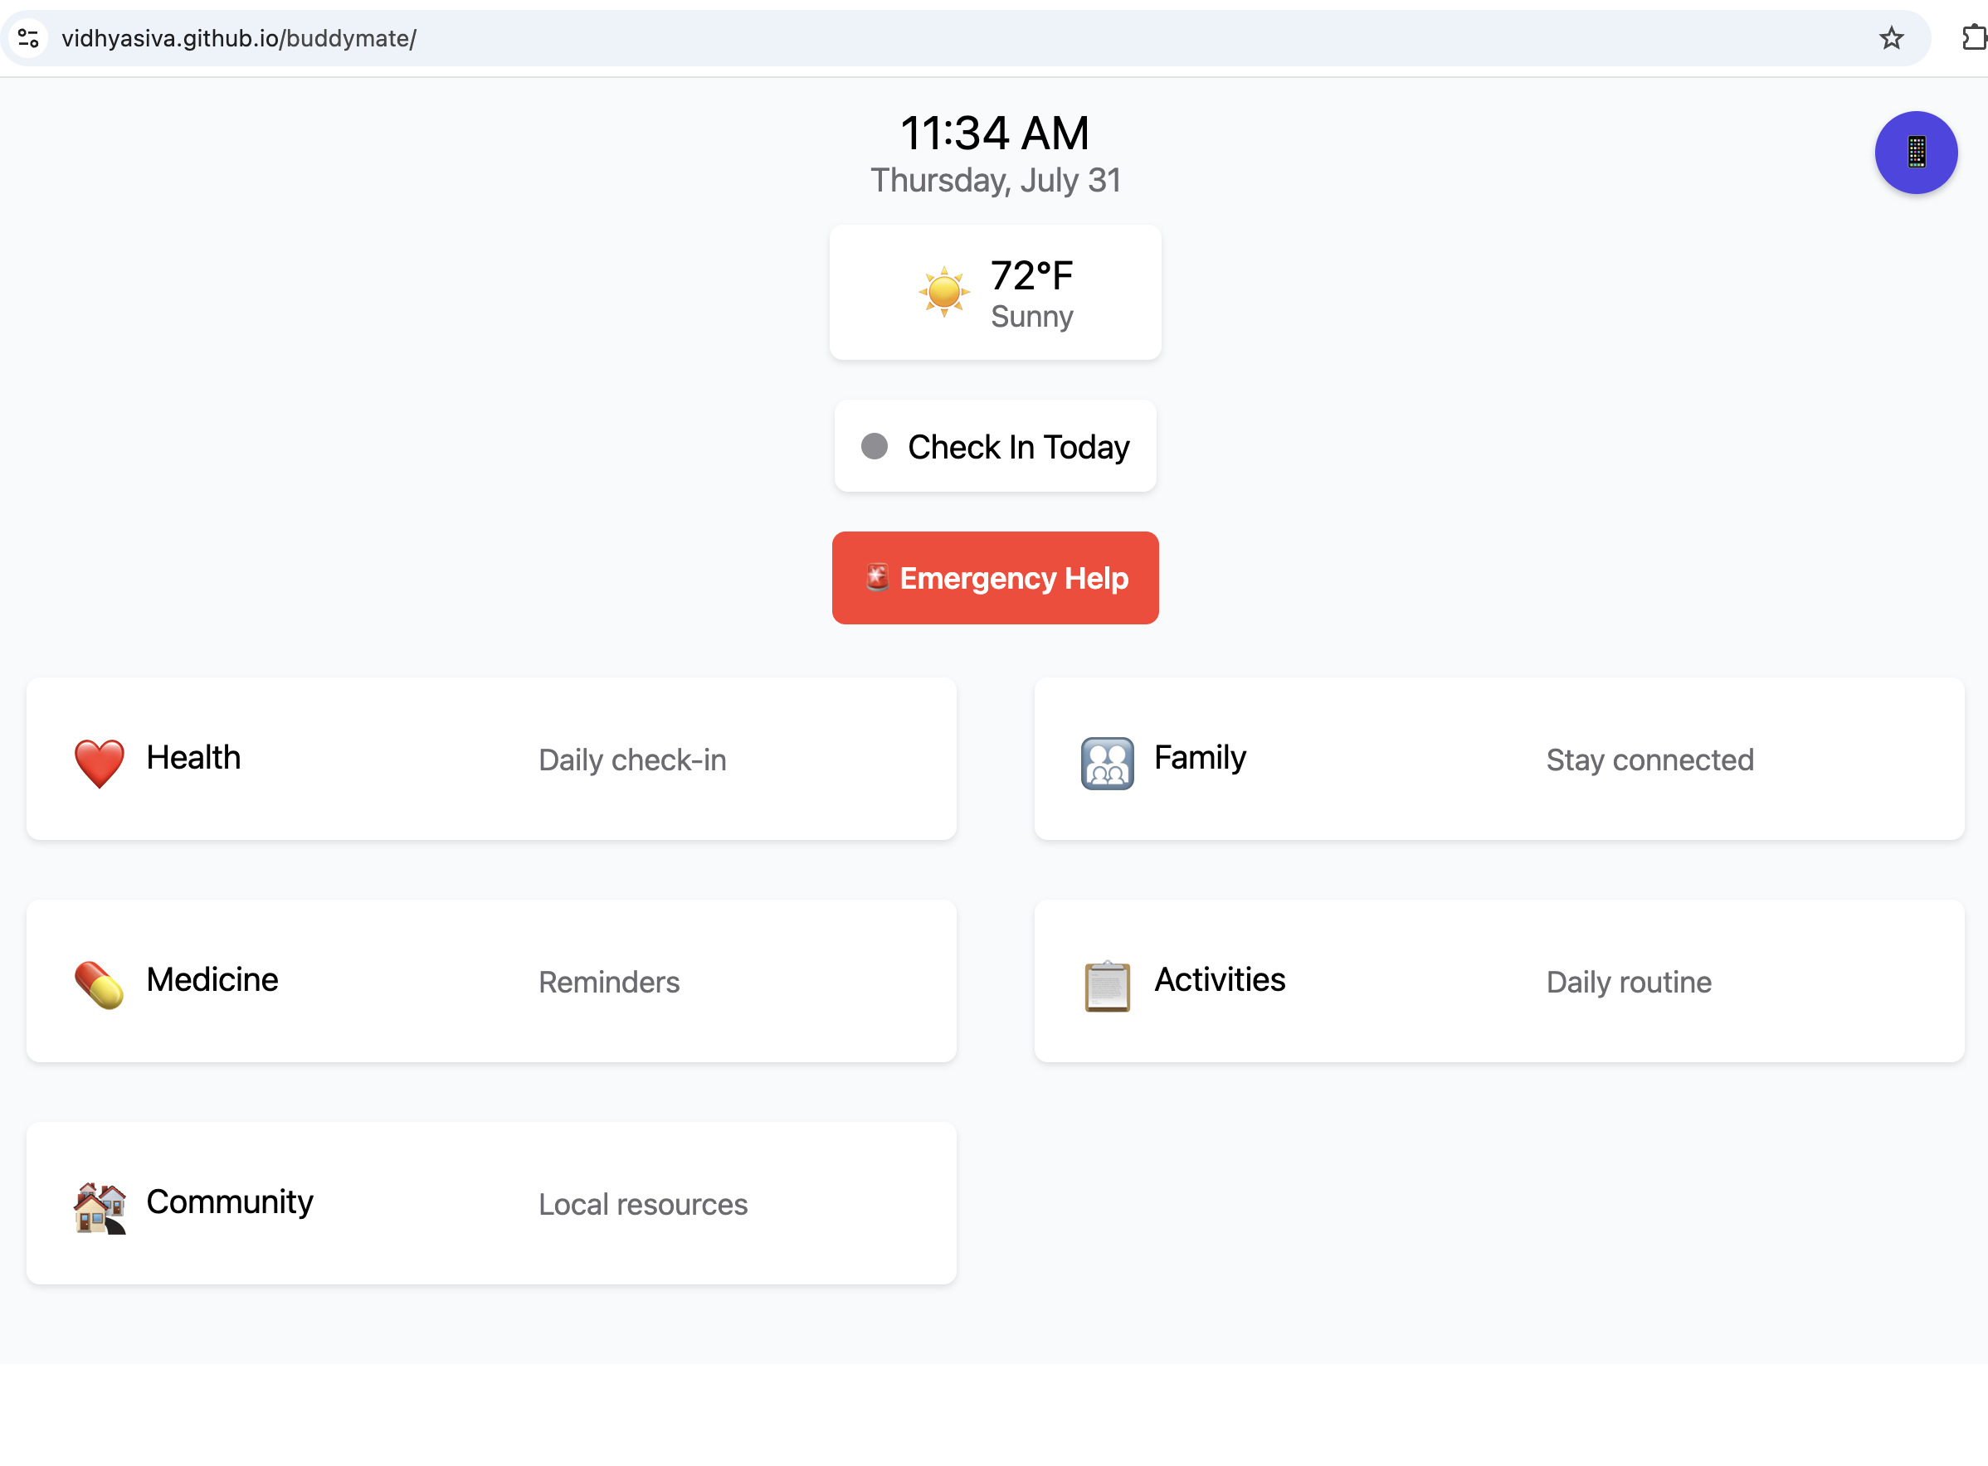The height and width of the screenshot is (1466, 1988).
Task: Toggle the Check In Today status dot
Action: point(874,445)
